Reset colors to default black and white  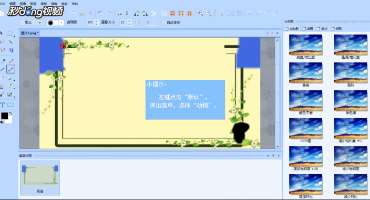click(2, 122)
